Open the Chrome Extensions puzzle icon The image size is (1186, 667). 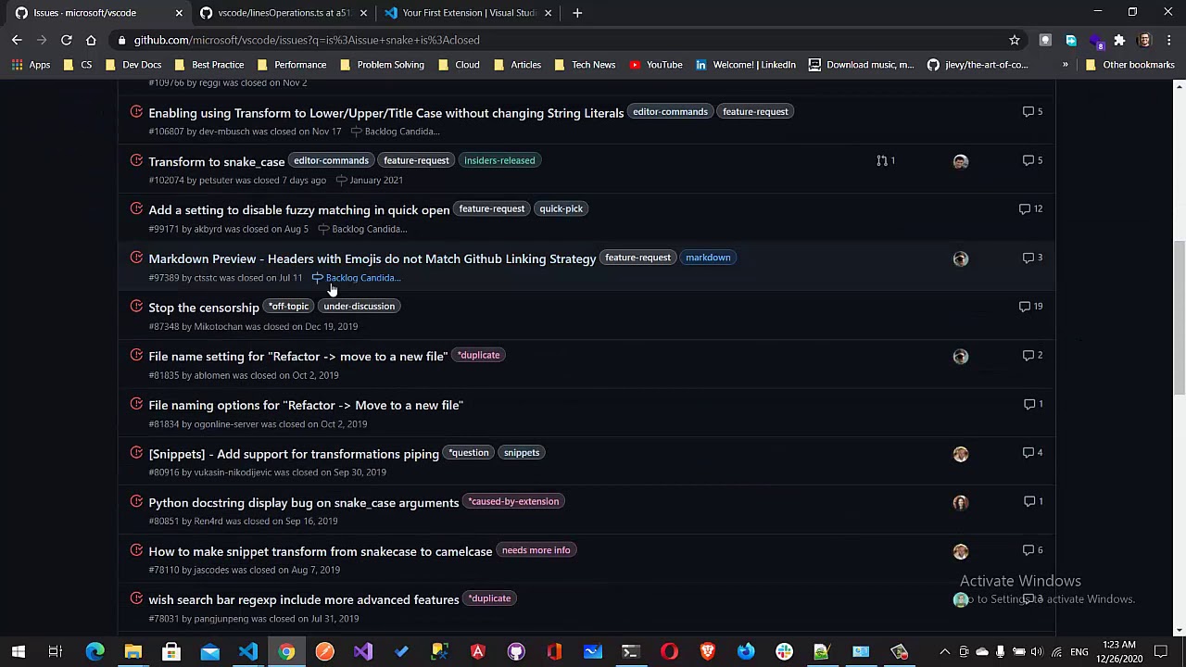pos(1119,40)
